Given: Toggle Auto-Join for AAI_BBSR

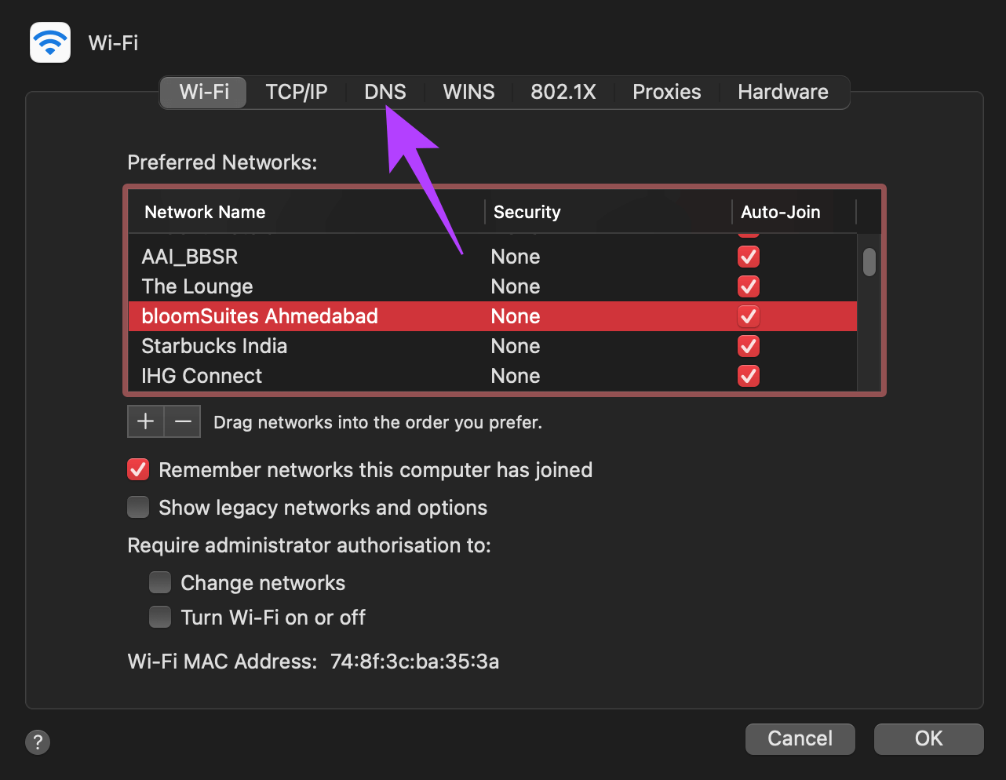Looking at the screenshot, I should [749, 257].
